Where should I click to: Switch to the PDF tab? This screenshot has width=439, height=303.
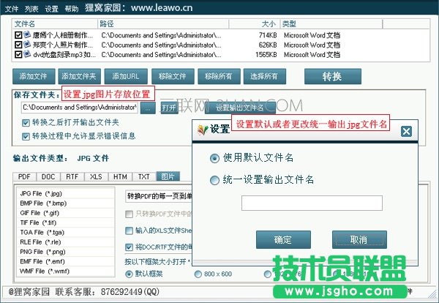click(x=24, y=176)
